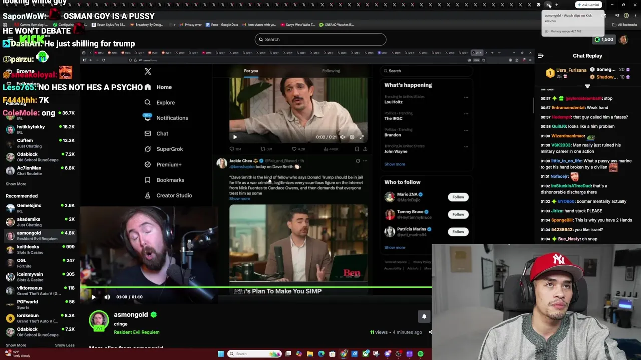Open Gemelojmc in Recommended channels
641x360 pixels.
40,208
